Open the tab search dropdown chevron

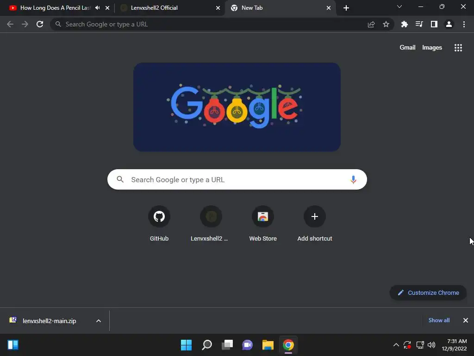click(399, 6)
